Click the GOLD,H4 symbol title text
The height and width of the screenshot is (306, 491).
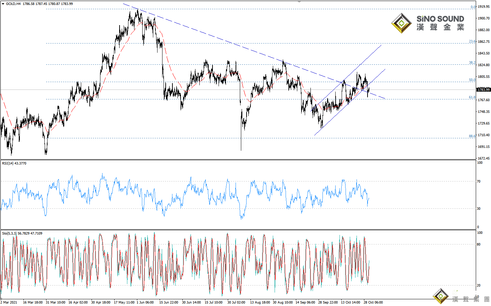coord(13,4)
